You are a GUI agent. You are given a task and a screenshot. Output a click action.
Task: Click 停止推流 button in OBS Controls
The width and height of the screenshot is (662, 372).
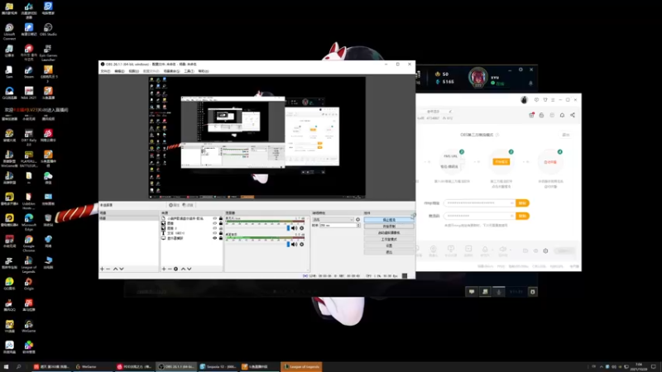(389, 220)
